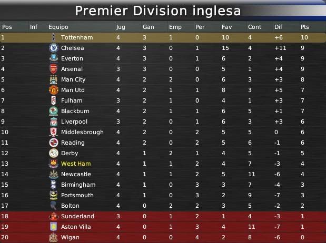Select the Sunderland relegation zone row
Image resolution: width=326 pixels, height=243 pixels.
click(x=163, y=216)
